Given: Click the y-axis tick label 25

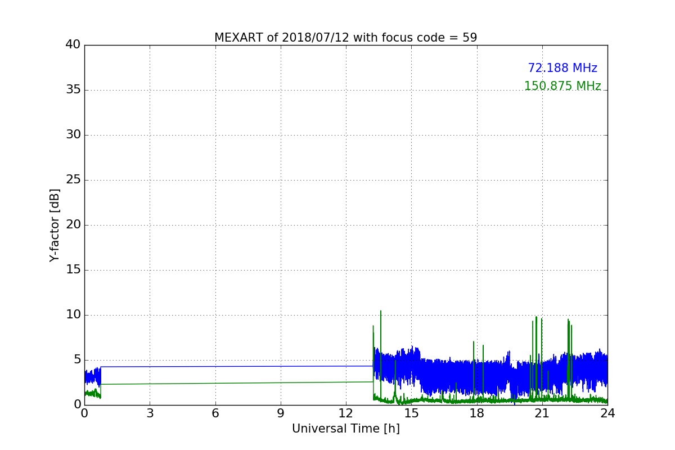Looking at the screenshot, I should click(73, 180).
